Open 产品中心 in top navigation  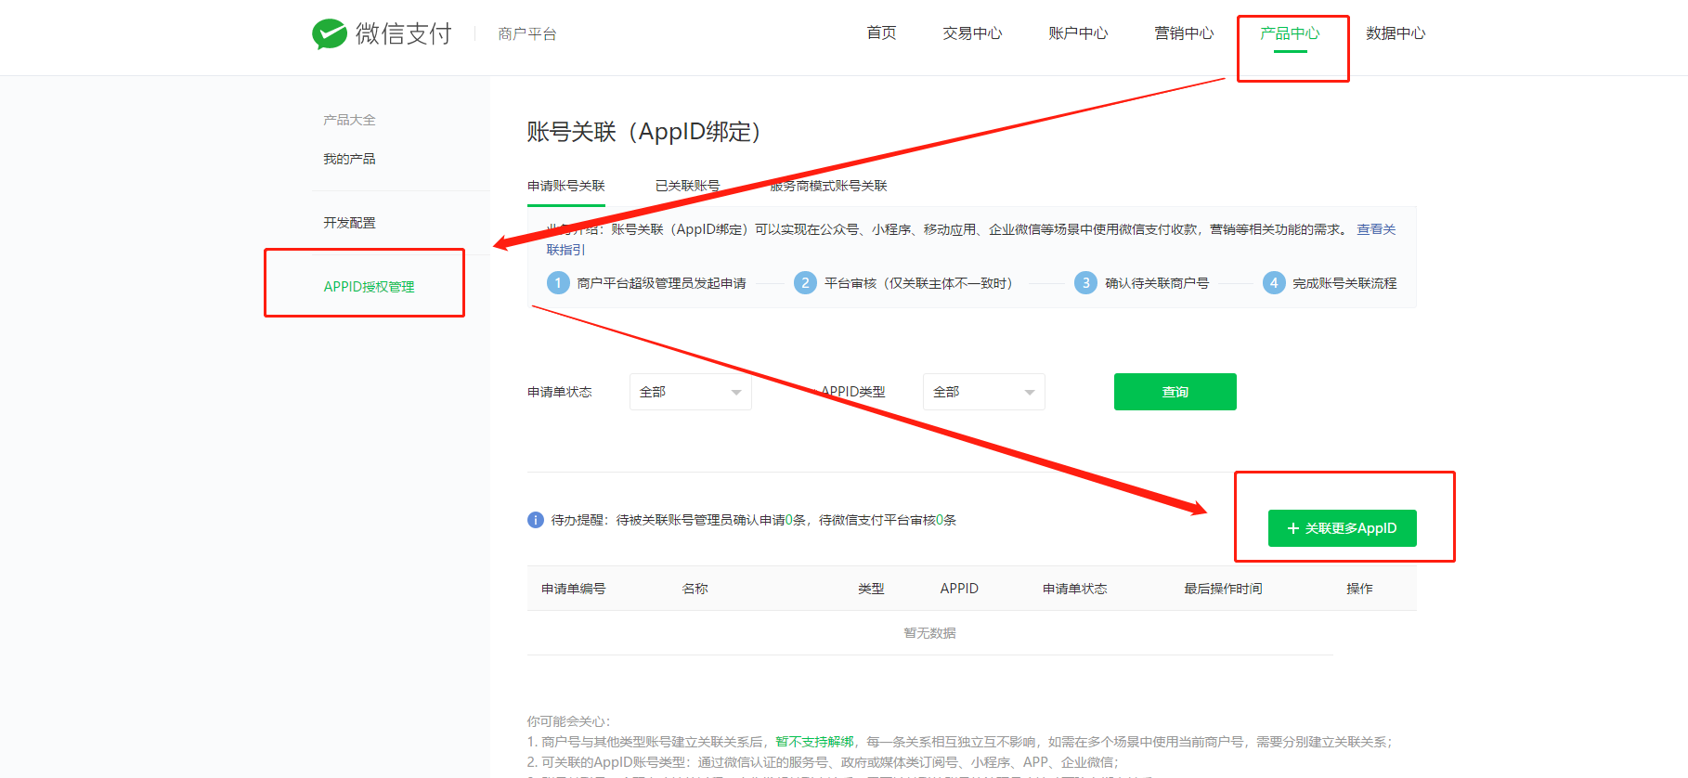click(1290, 33)
